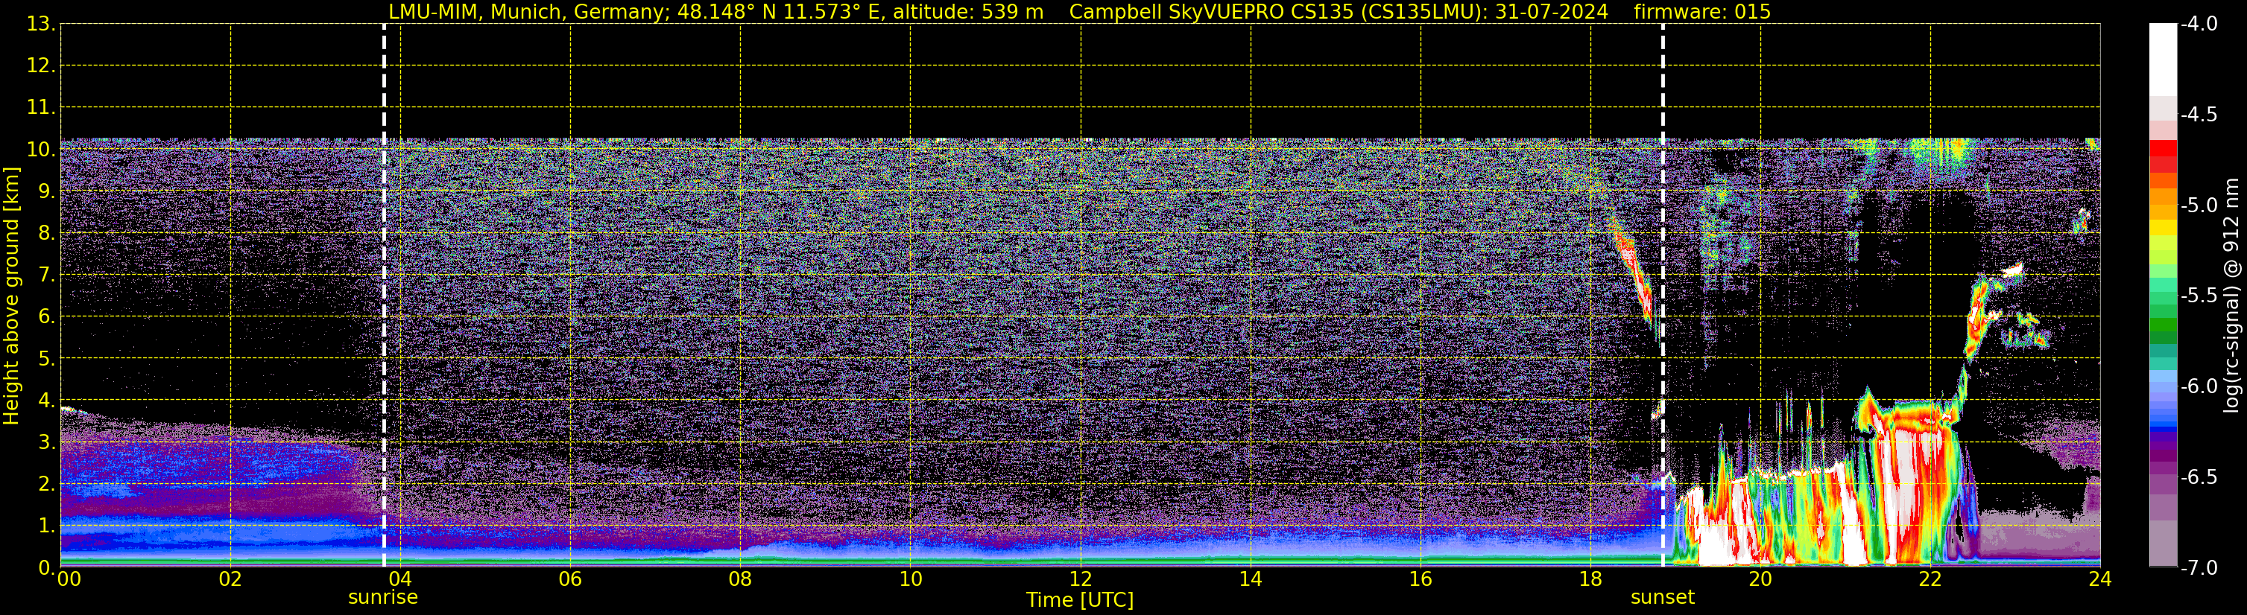Click the colorbar tick label '-6.0'
This screenshot has height=615, width=2247.
[2198, 386]
